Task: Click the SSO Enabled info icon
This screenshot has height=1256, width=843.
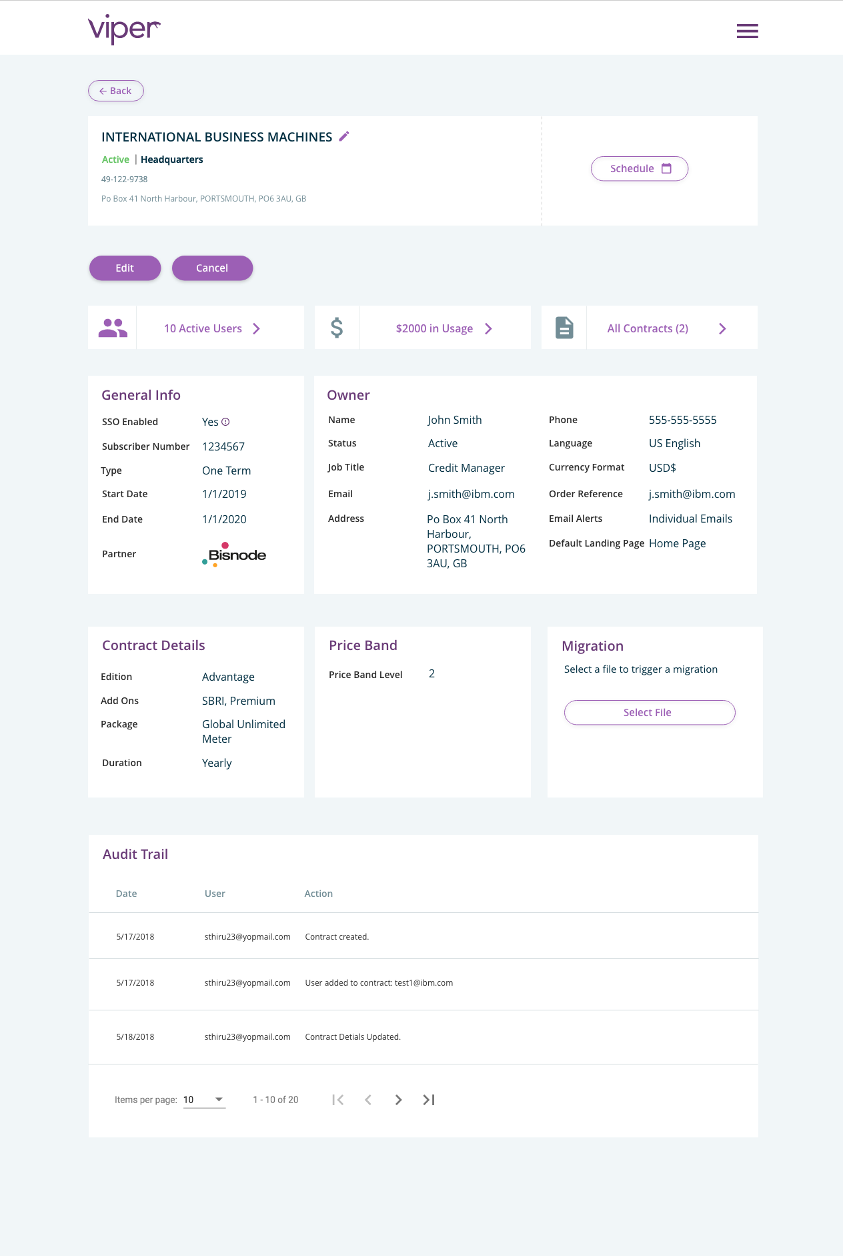Action: point(225,422)
